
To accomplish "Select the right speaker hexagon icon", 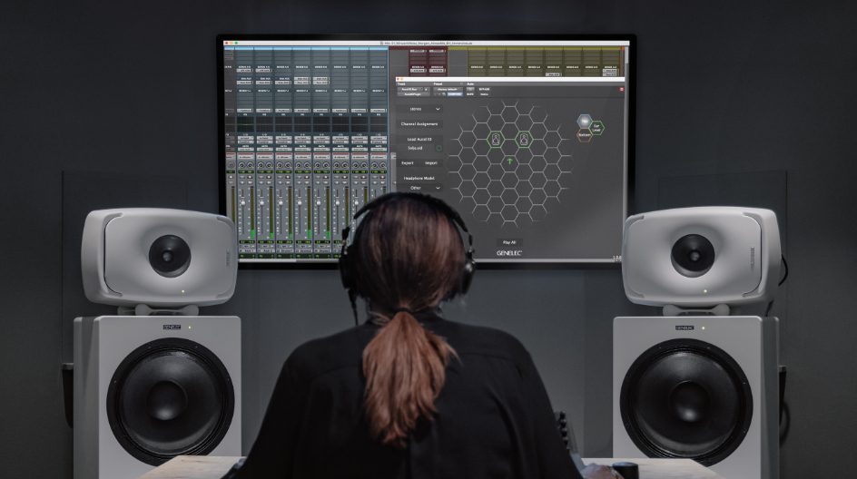I will 524,140.
